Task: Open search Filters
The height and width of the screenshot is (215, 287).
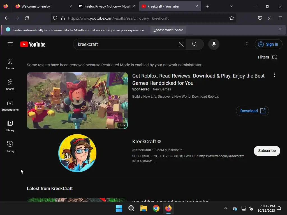Action: point(267,57)
